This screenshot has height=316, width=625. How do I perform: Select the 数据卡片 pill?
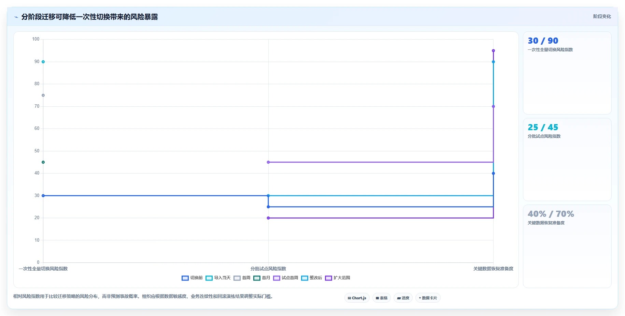(428, 298)
